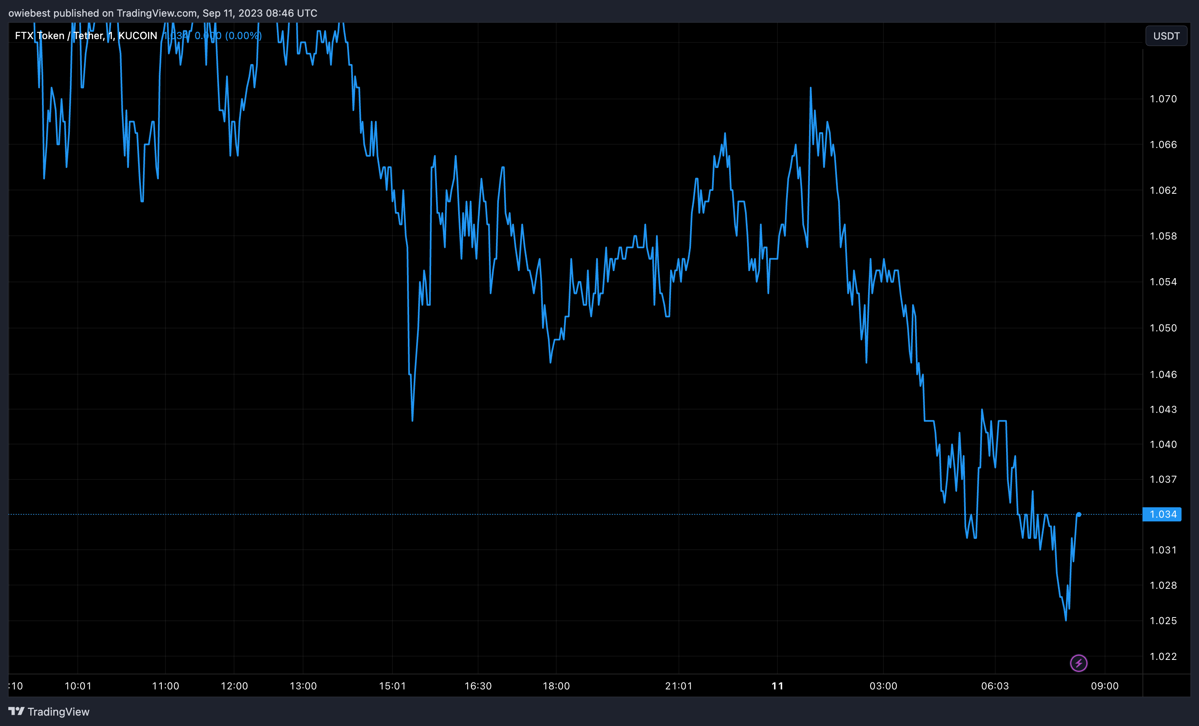Click the 1.054 price axis label

pyautogui.click(x=1163, y=282)
